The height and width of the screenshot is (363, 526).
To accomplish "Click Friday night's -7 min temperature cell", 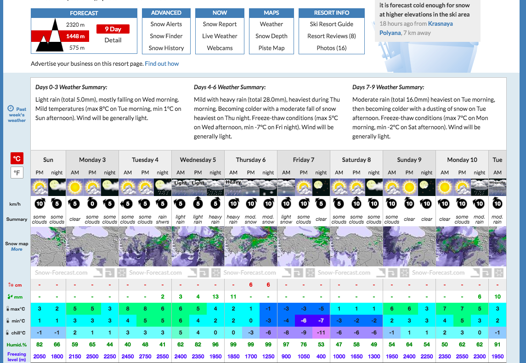I will pos(321,321).
